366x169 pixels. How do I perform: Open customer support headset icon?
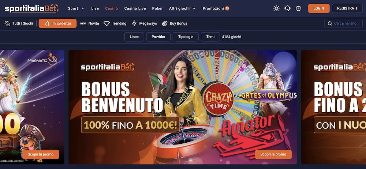coord(287,8)
